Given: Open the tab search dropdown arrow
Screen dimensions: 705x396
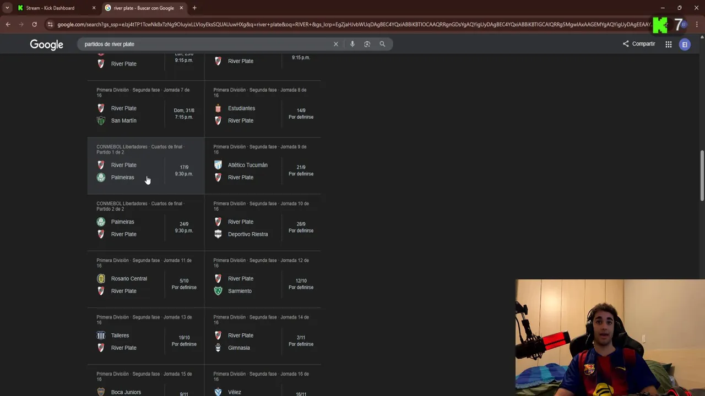Looking at the screenshot, I should pyautogui.click(x=7, y=8).
